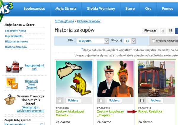Screen dimensions: 178x125
Task: Click the previous page arrow button
Action: pos(163,31)
